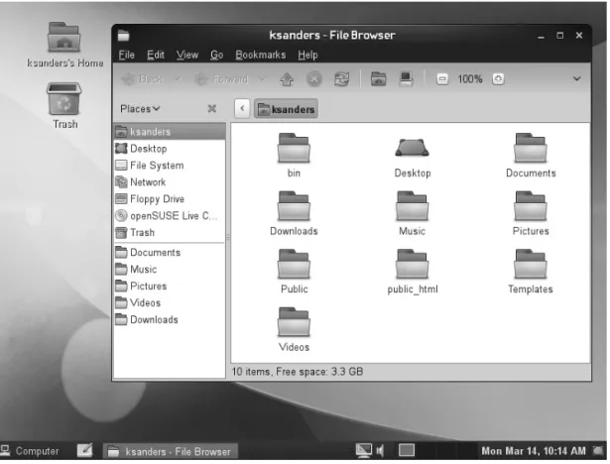This screenshot has width=610, height=464.
Task: Open the File menu
Action: pyautogui.click(x=127, y=56)
